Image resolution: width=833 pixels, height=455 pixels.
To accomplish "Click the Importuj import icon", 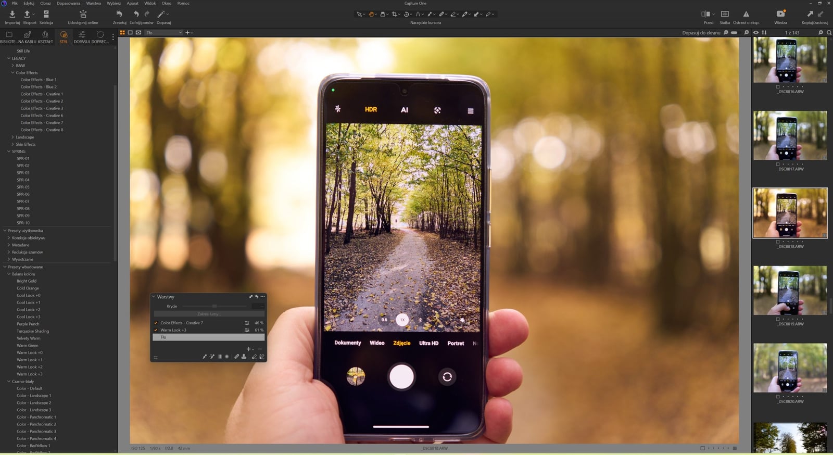I will 12,14.
